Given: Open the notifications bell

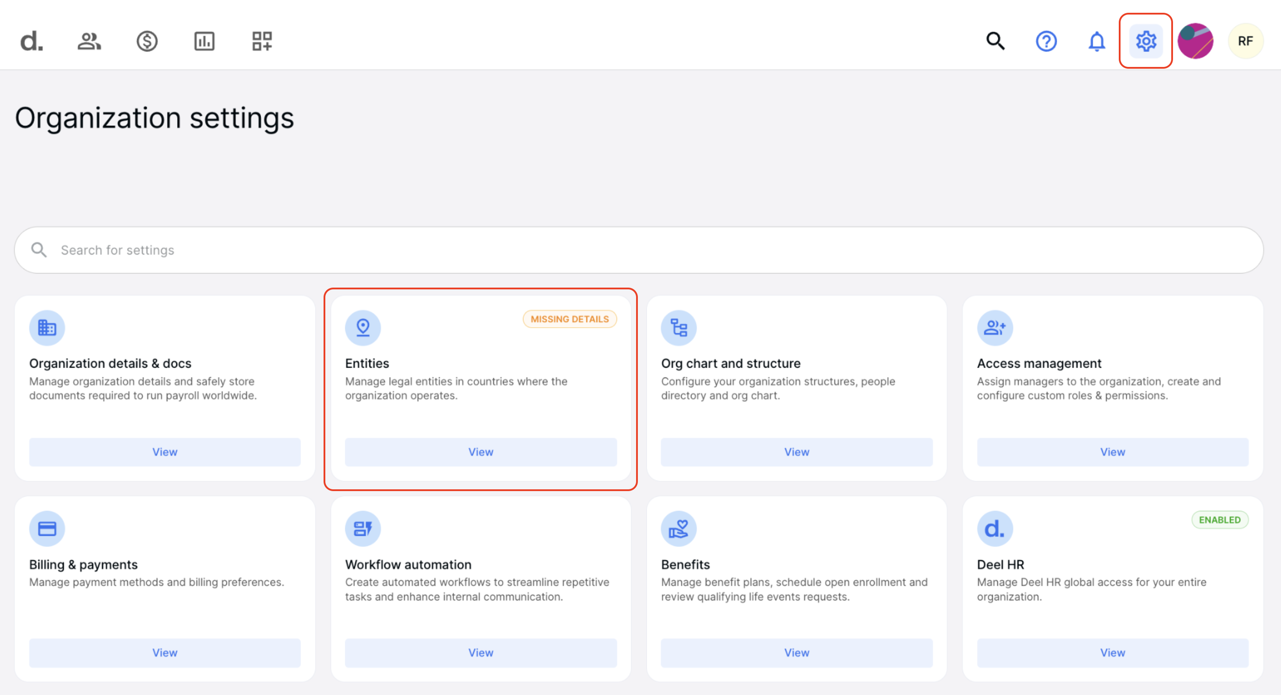Looking at the screenshot, I should [1096, 41].
